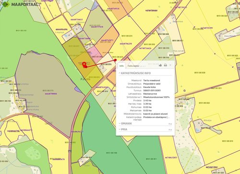Click the truncated Pindala on ebatäpne remark
This screenshot has height=174, width=240.
coord(156,117)
